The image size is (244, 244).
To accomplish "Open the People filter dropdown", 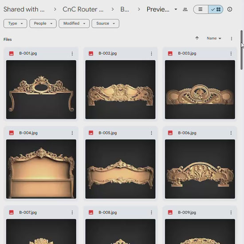I will tap(43, 24).
